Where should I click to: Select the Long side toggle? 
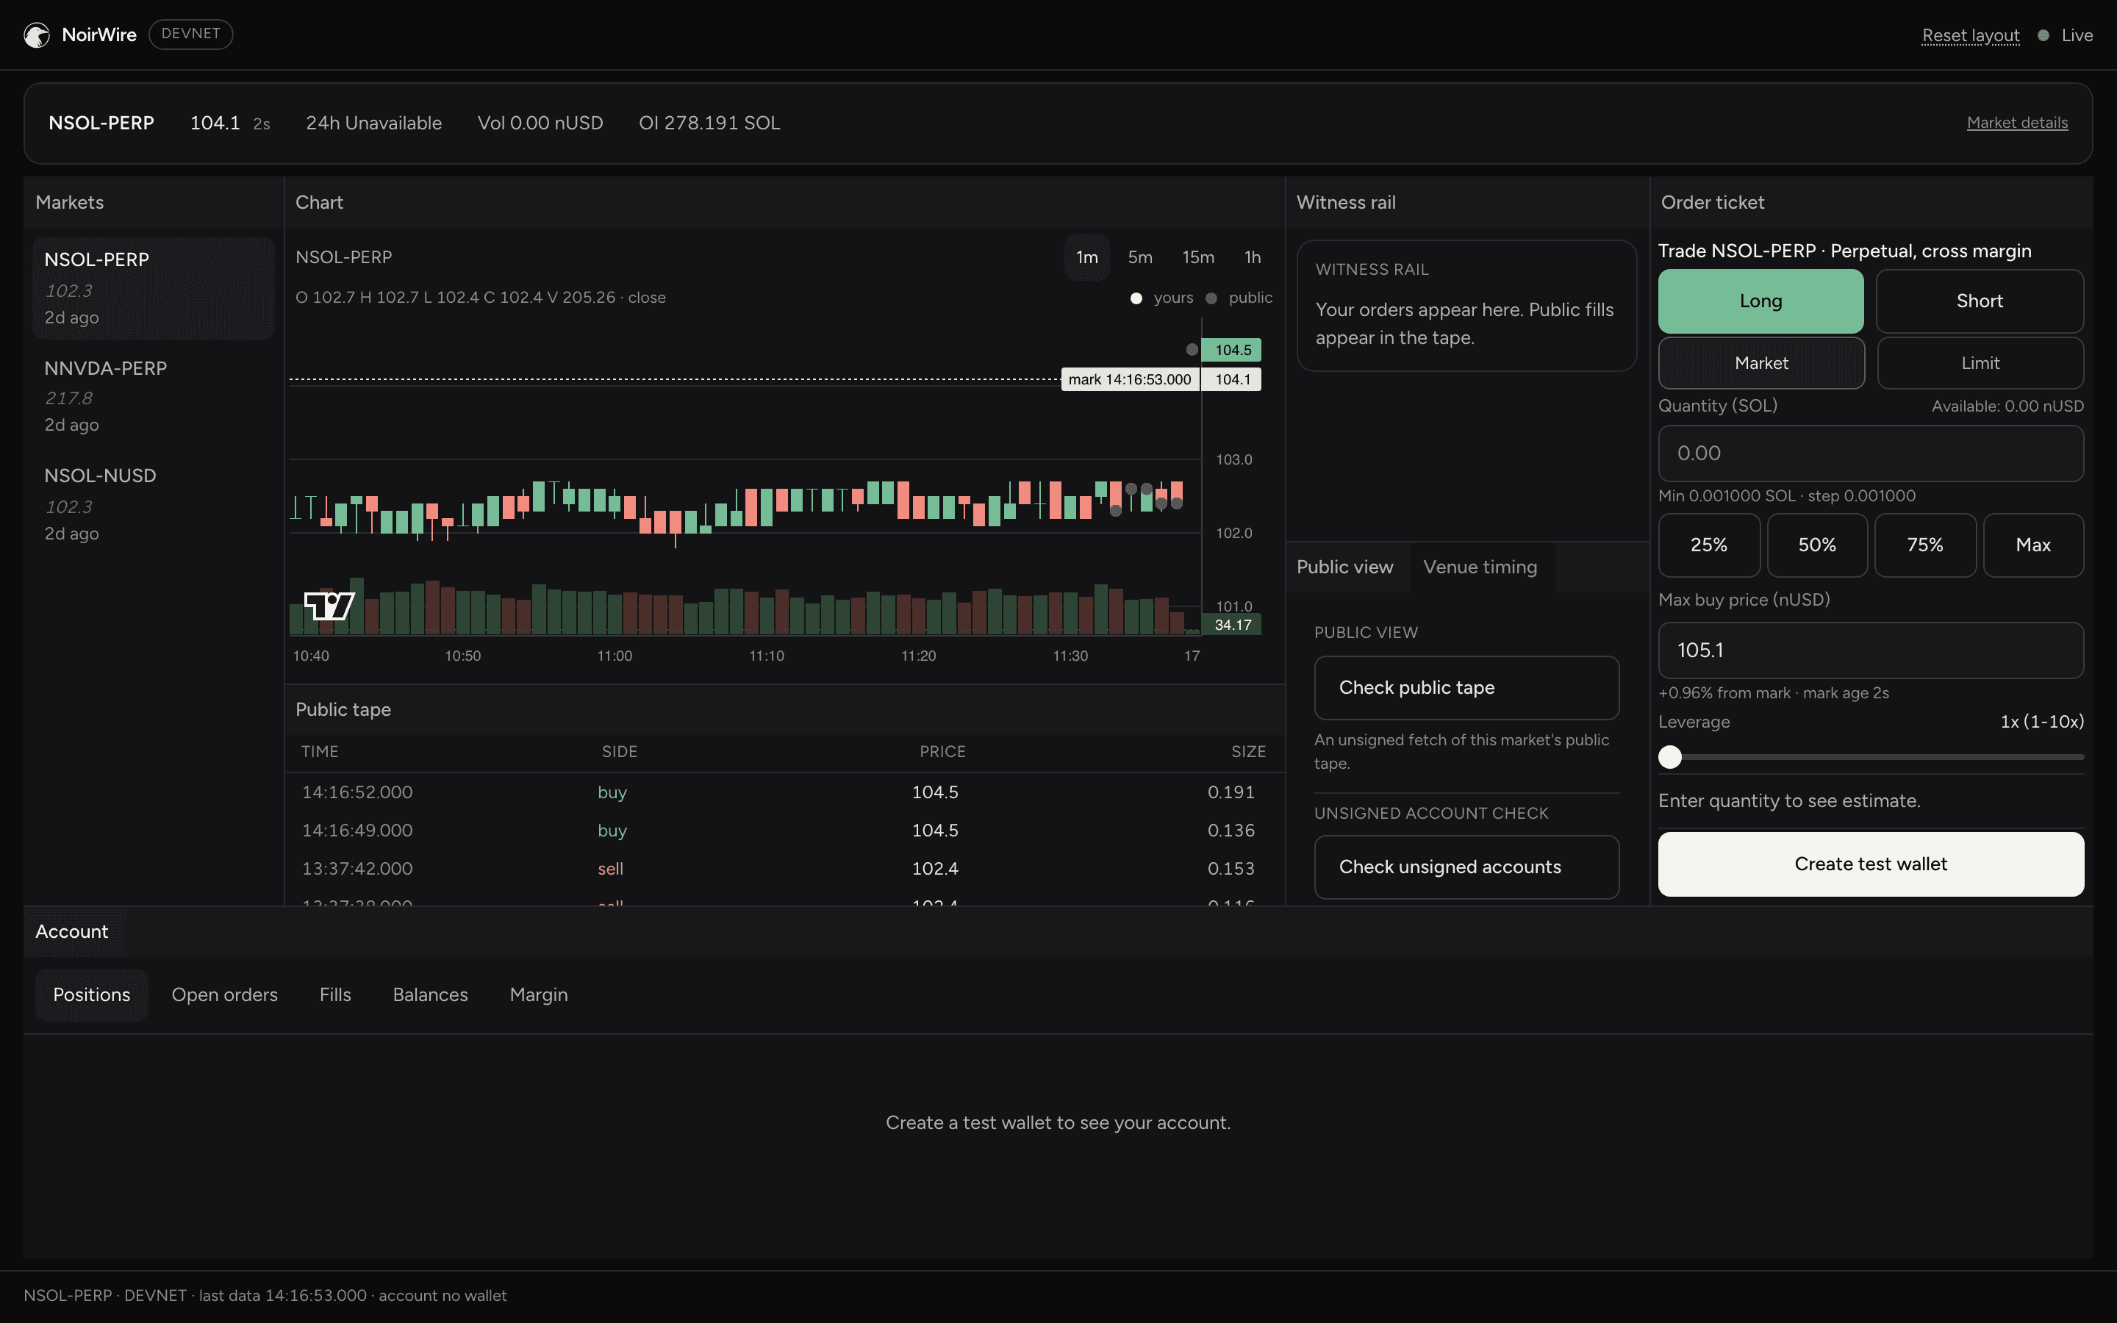pos(1760,301)
